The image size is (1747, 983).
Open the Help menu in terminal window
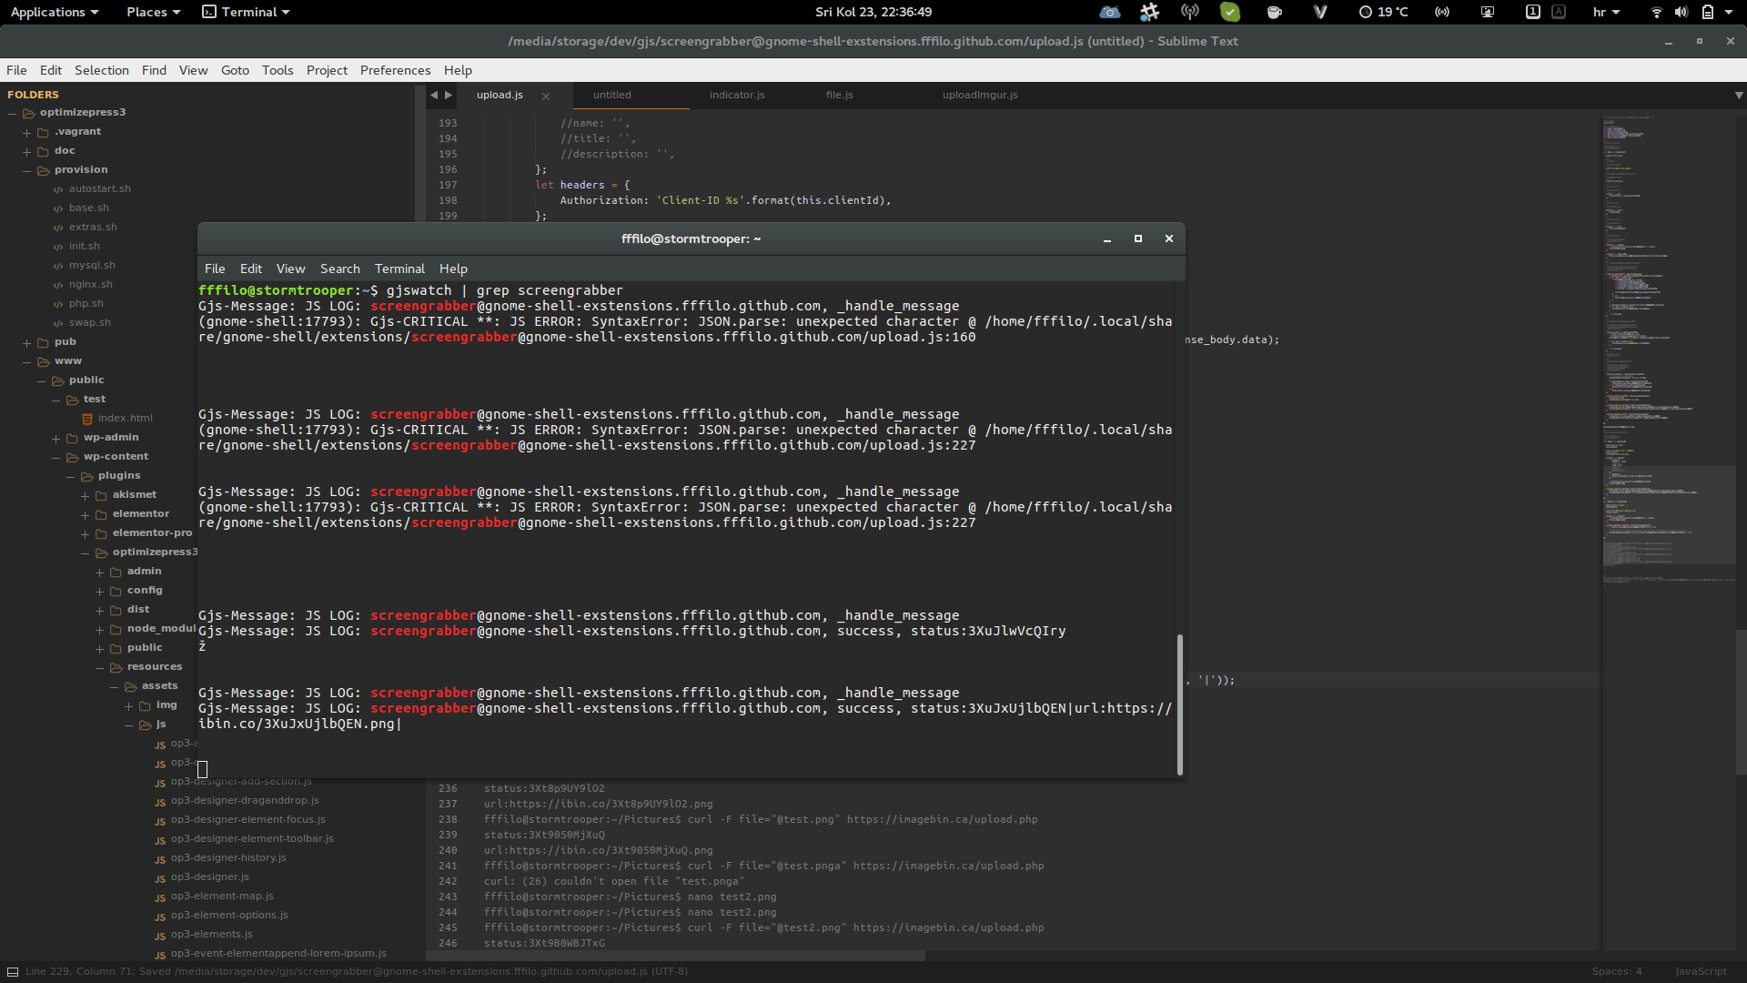pos(453,269)
